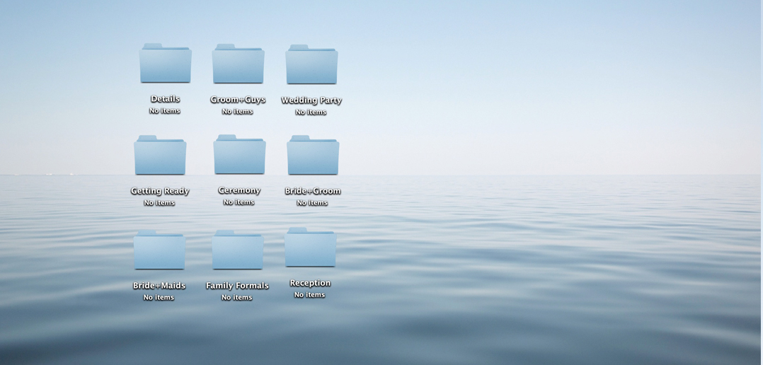Image resolution: width=763 pixels, height=365 pixels.
Task: Select the "Ceremony" text label
Action: click(239, 190)
